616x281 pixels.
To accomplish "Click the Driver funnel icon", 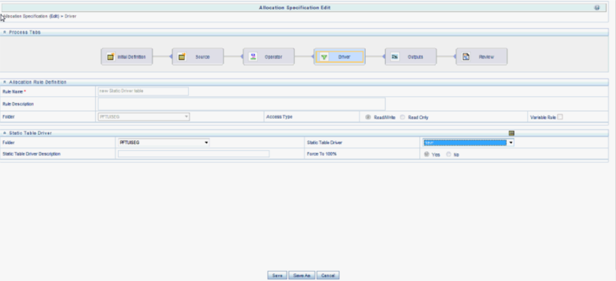I will tap(324, 57).
